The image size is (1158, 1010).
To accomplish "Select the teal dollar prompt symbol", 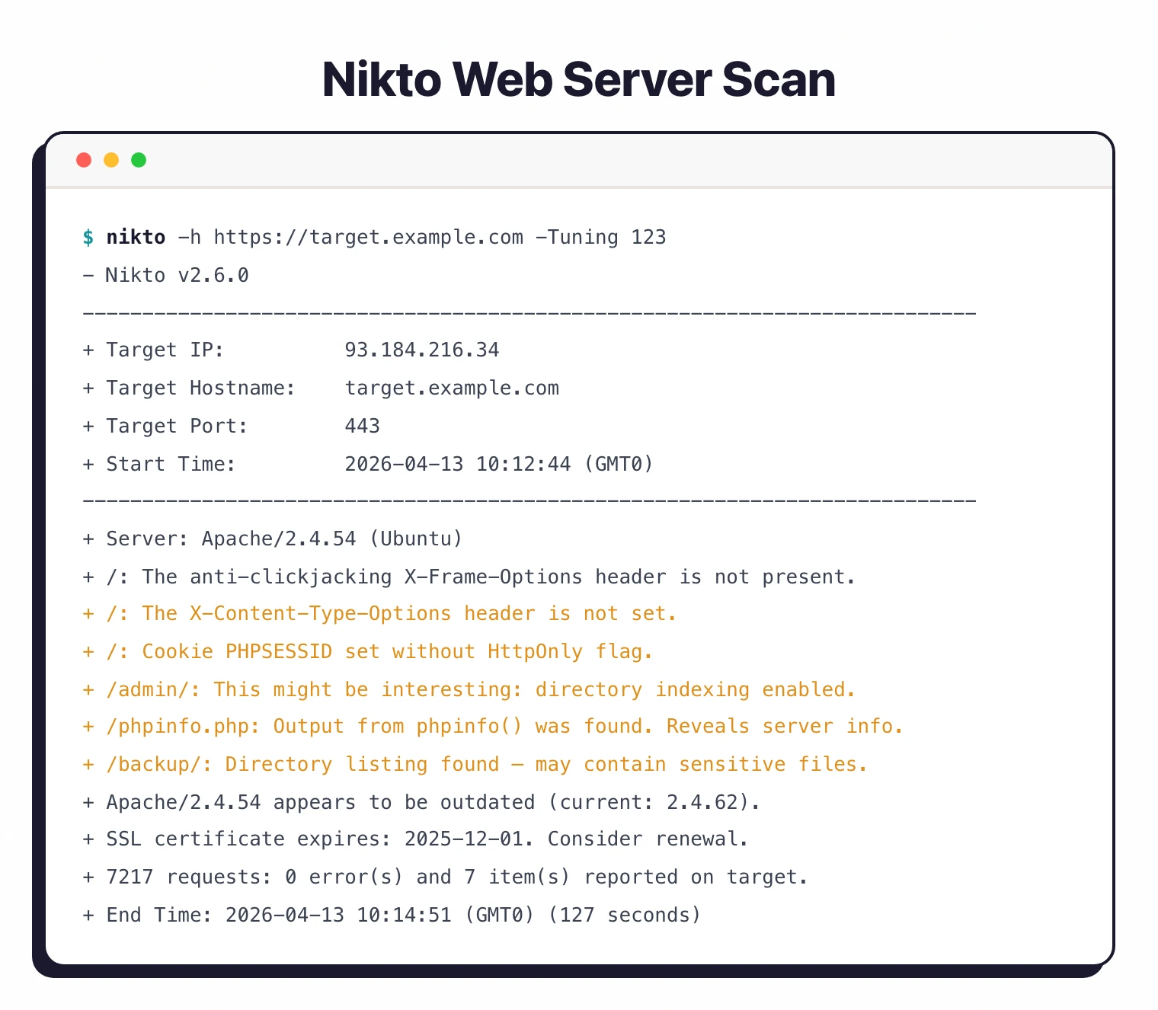I will click(89, 237).
